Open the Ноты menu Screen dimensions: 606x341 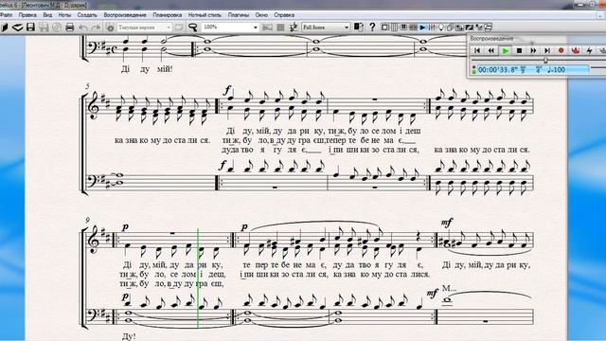pos(64,15)
